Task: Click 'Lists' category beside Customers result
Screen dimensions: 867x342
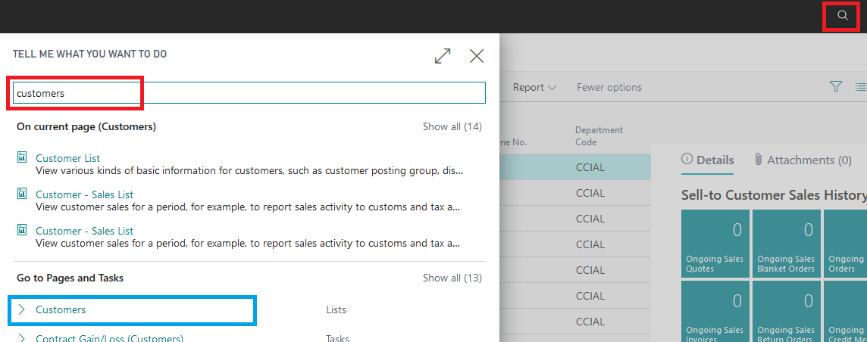Action: [336, 310]
